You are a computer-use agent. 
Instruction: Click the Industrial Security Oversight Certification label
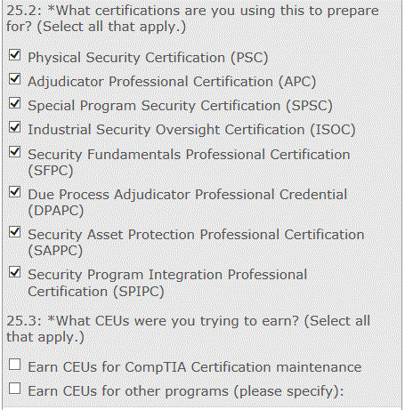pos(191,130)
